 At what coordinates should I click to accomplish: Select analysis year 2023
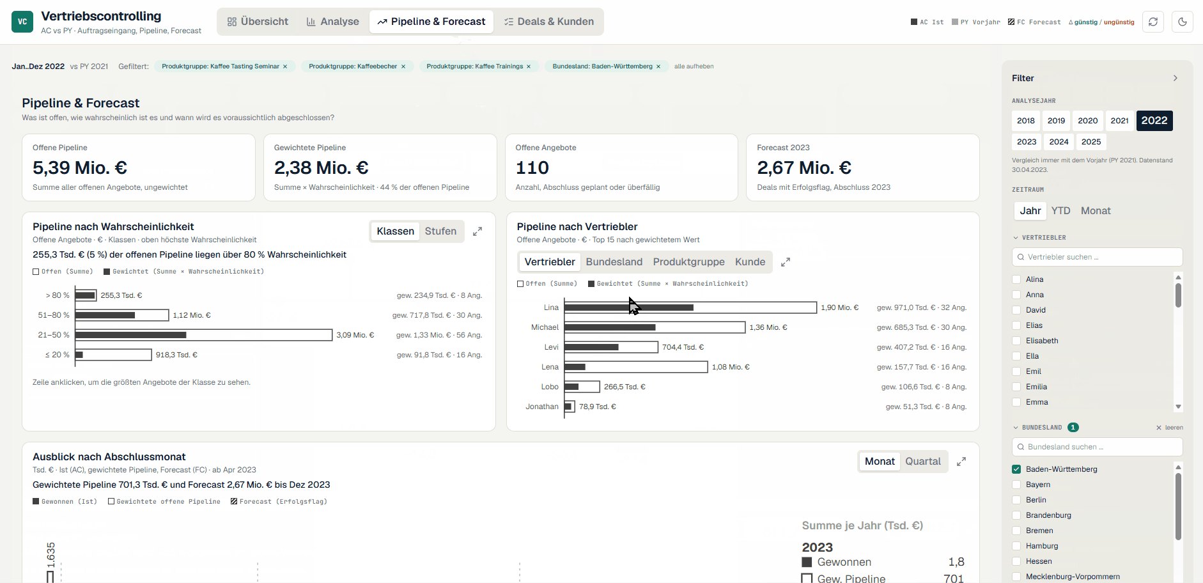point(1026,142)
